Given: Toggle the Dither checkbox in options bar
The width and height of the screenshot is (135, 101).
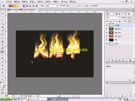Looking at the screenshot, I should (83, 6).
